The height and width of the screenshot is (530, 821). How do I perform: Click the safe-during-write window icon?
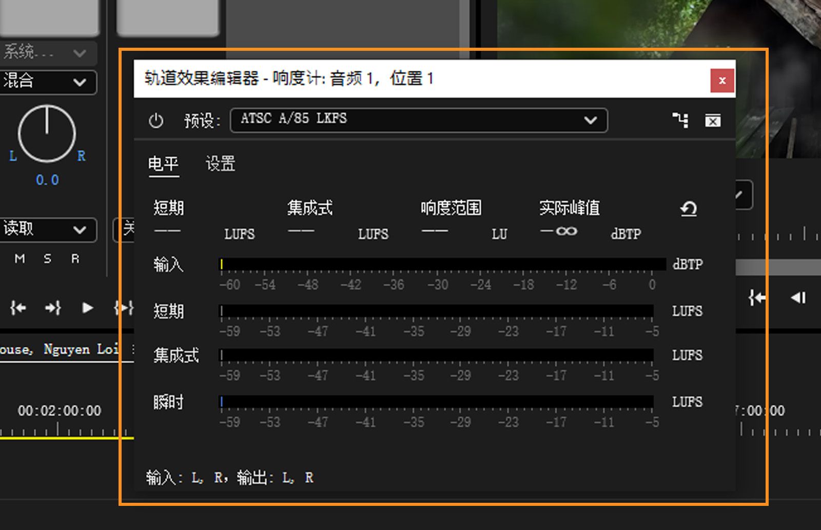tap(713, 121)
